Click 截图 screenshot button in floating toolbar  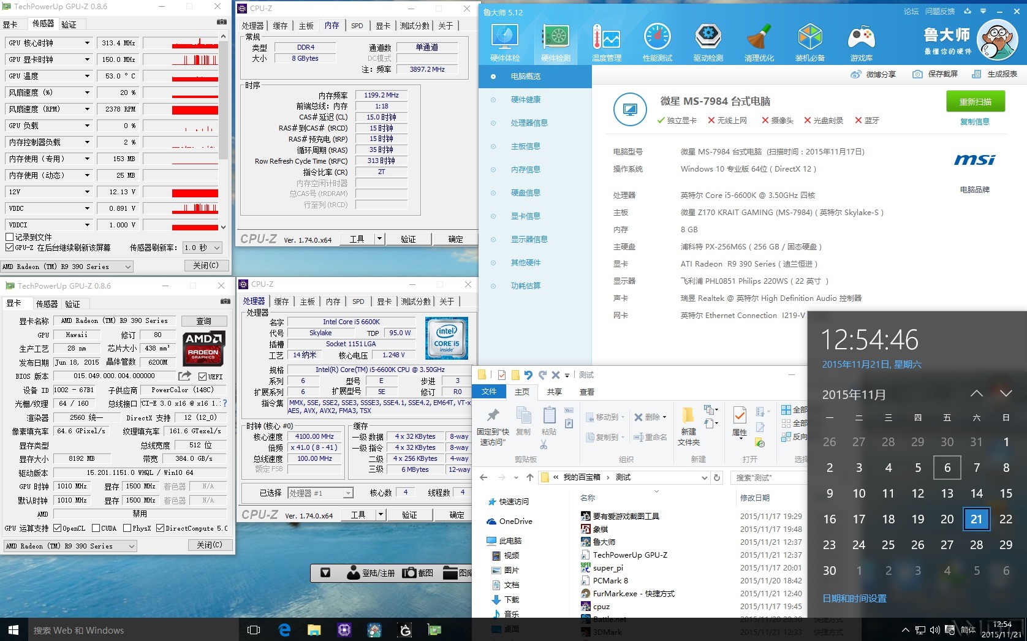pyautogui.click(x=418, y=573)
